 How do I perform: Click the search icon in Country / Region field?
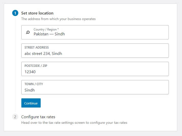28,32
